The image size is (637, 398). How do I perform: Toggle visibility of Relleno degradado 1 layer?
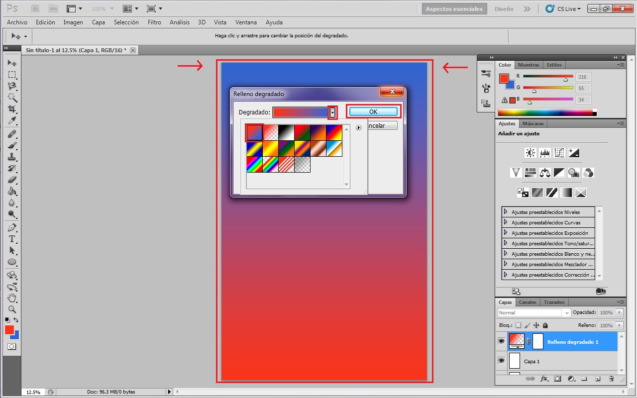tap(501, 341)
